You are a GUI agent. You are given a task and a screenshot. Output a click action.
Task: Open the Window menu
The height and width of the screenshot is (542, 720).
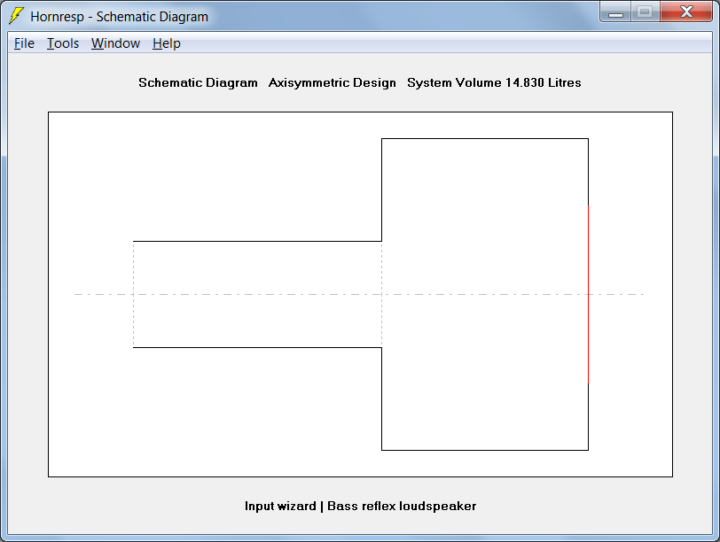[115, 43]
